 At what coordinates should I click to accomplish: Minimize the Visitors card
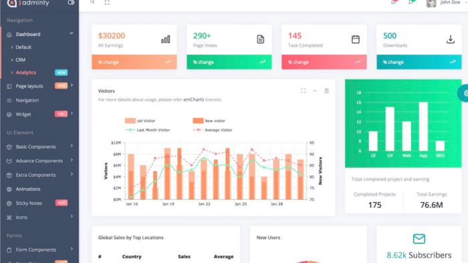point(315,91)
